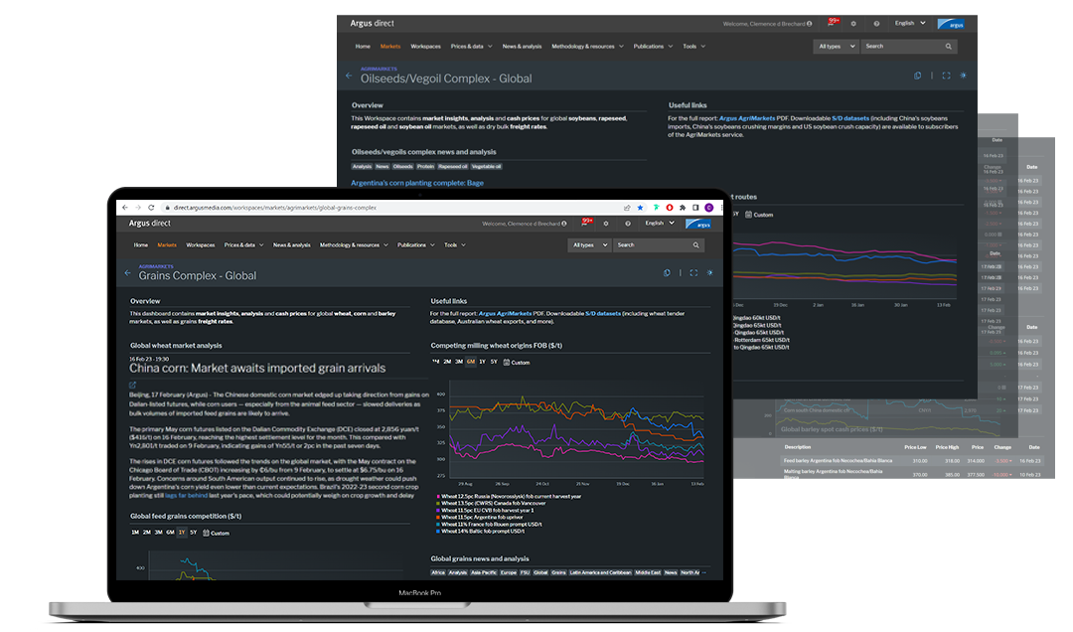Bookmark page with browser star icon
1073x632 pixels.
[x=640, y=208]
